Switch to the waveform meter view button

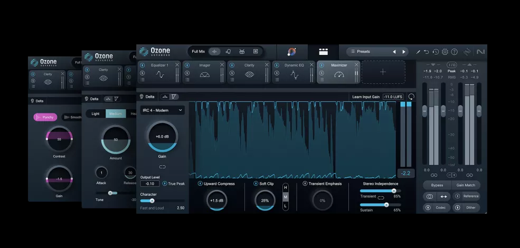[165, 97]
